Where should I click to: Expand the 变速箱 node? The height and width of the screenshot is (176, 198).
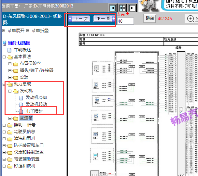tap(10, 118)
